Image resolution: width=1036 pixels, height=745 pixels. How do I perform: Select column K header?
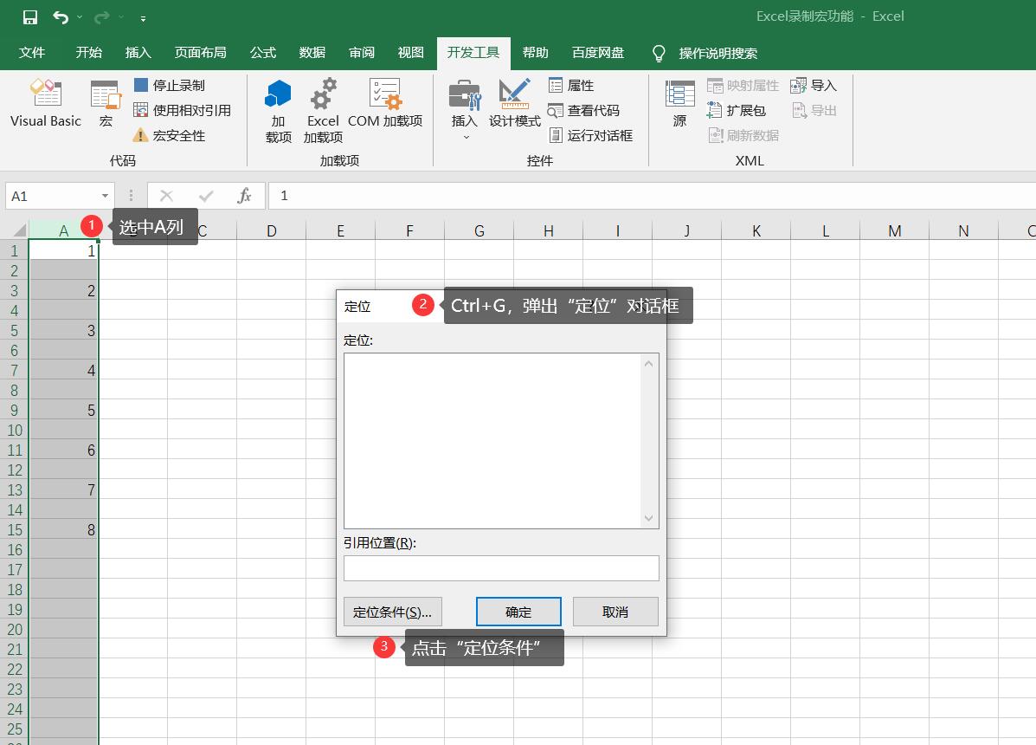pos(756,230)
